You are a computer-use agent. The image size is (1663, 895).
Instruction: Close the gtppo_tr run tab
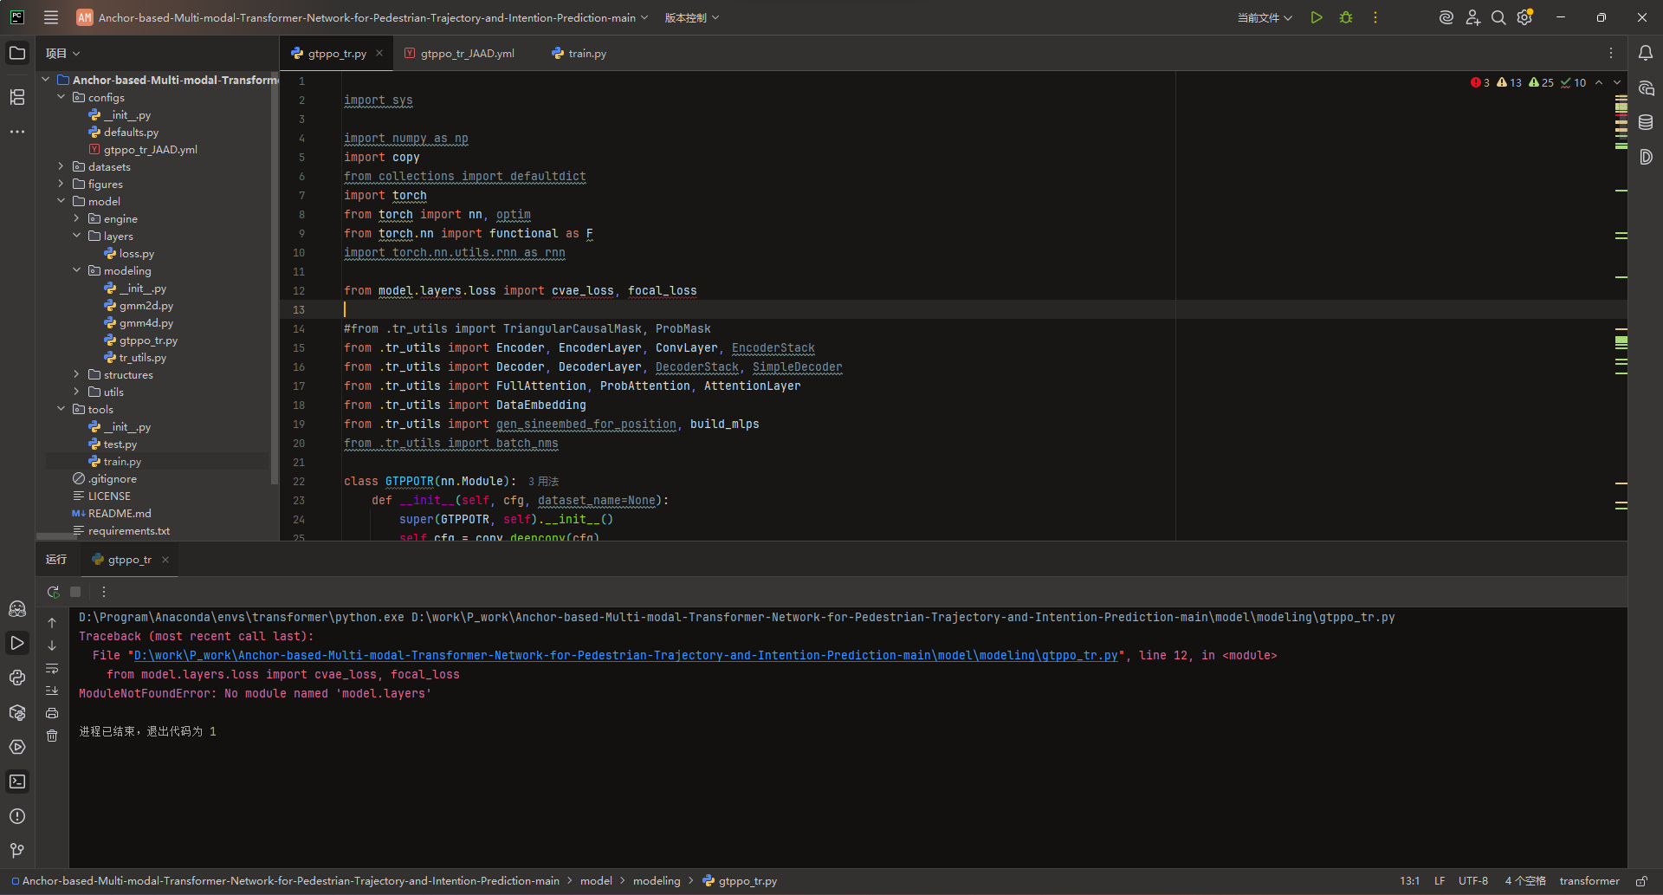(x=165, y=560)
